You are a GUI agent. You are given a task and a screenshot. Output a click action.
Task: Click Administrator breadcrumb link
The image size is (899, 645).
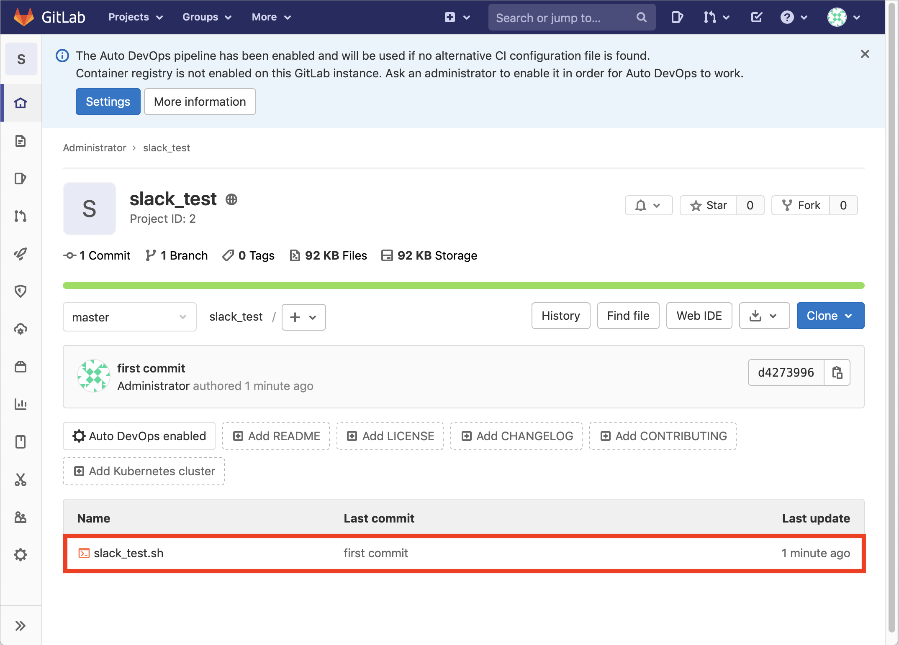pyautogui.click(x=95, y=148)
